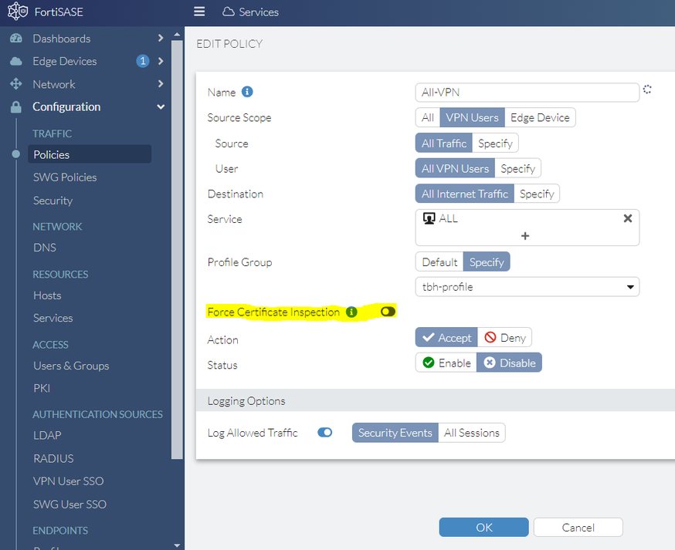Click the Services cloud icon in header

[228, 12]
